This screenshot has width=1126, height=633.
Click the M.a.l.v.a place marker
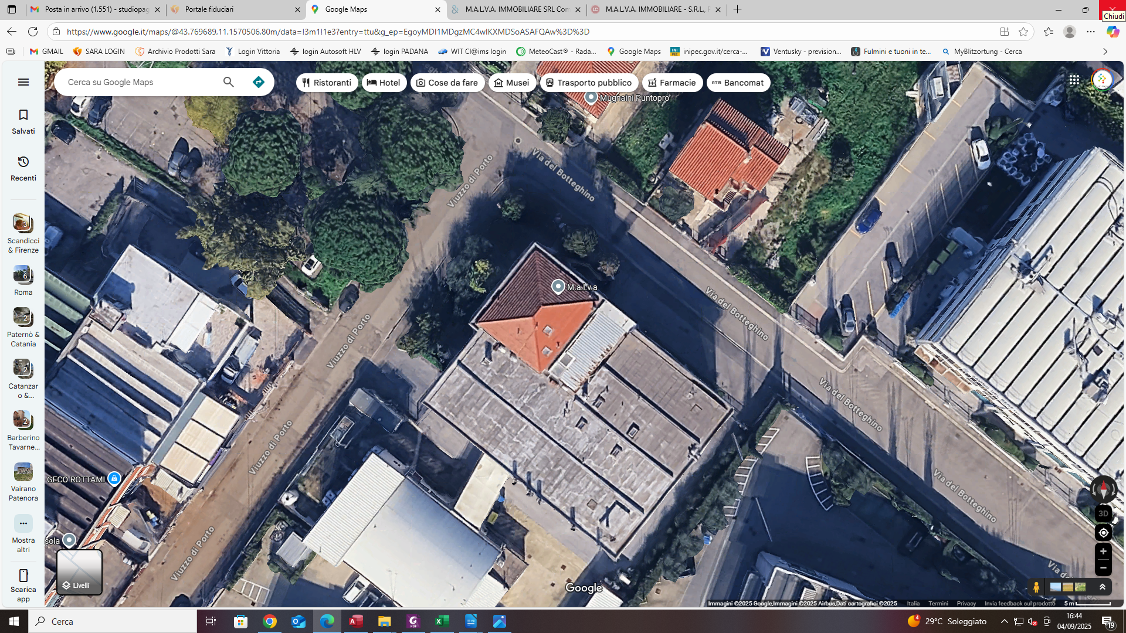pyautogui.click(x=558, y=287)
